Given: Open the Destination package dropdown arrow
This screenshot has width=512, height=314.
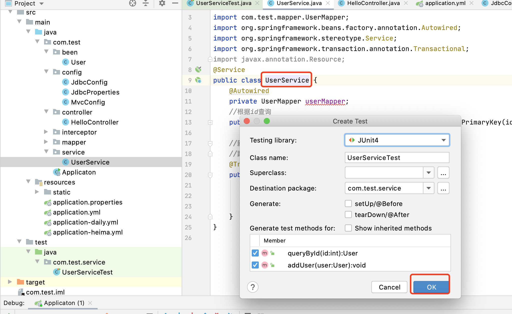Looking at the screenshot, I should 428,188.
